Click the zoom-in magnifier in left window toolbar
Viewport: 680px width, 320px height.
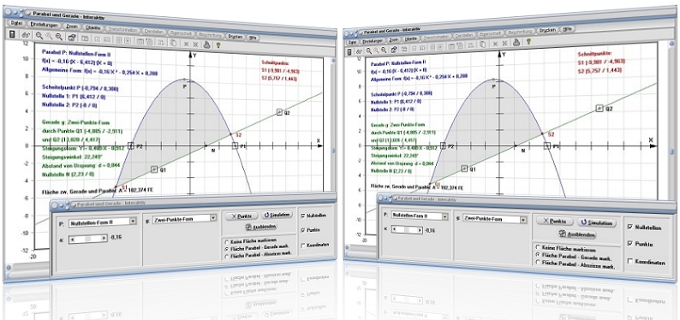coord(39,35)
